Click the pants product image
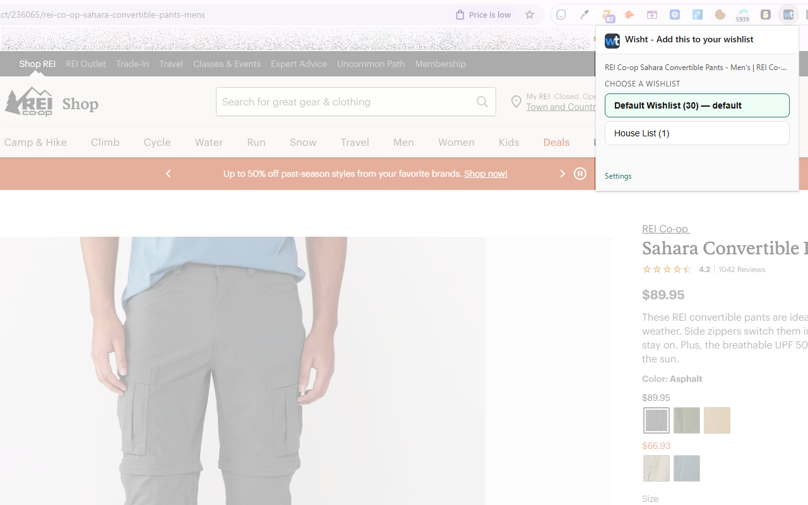 242,371
